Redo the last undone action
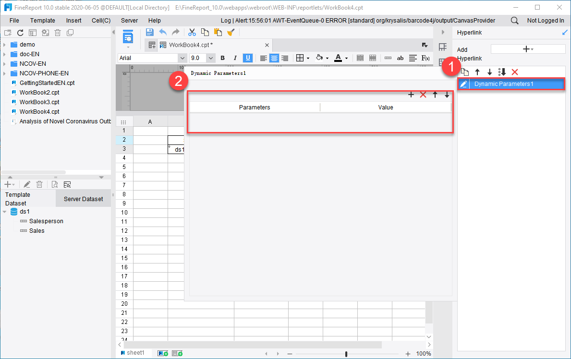The image size is (571, 359). point(175,32)
